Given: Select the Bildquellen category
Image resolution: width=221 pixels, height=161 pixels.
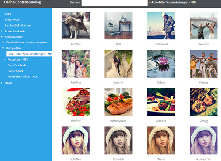Looking at the screenshot, I should point(13,48).
